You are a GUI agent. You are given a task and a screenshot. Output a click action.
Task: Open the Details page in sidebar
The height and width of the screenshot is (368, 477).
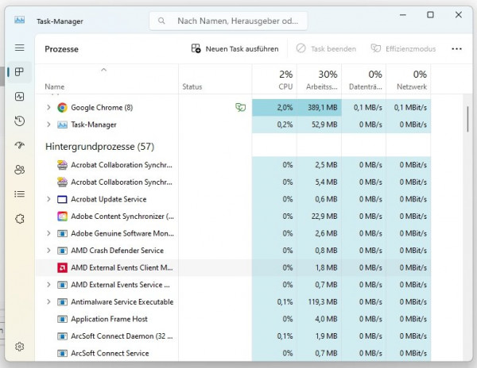[20, 194]
